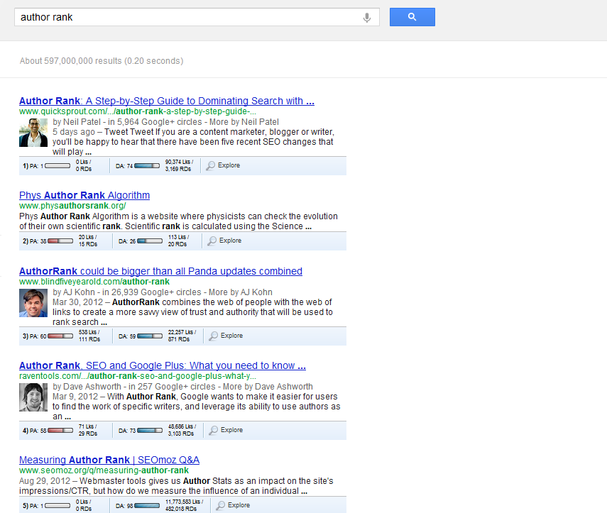Open the Explore magnifier icon in result 4 bar
The height and width of the screenshot is (513, 607).
(213, 430)
